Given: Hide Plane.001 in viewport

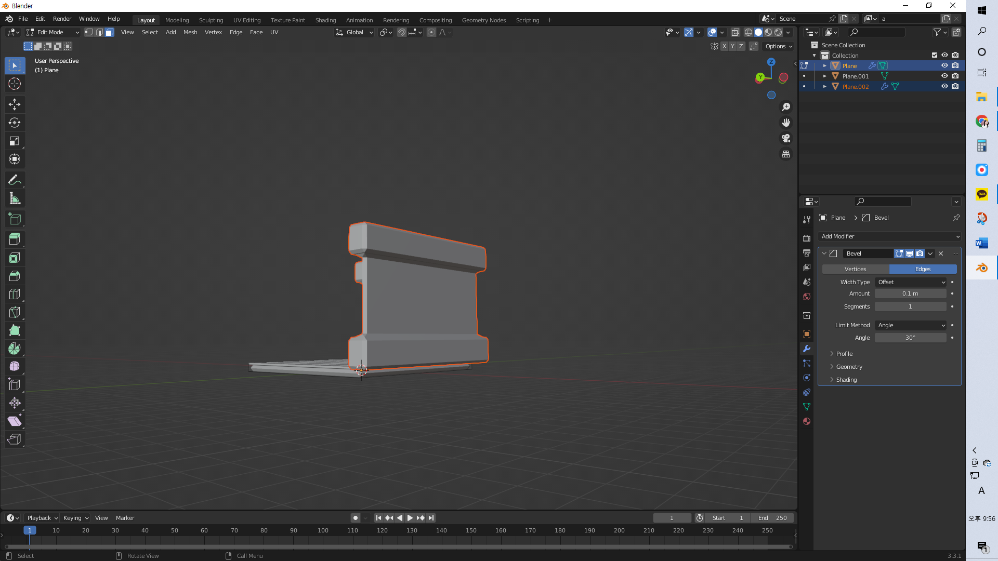Looking at the screenshot, I should point(944,76).
